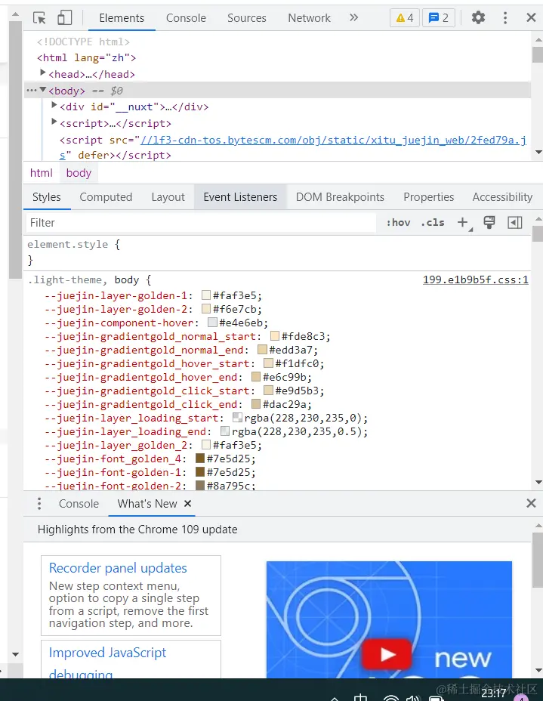Screen dimensions: 543x701
Task: Open DevTools settings gear
Action: (x=478, y=18)
